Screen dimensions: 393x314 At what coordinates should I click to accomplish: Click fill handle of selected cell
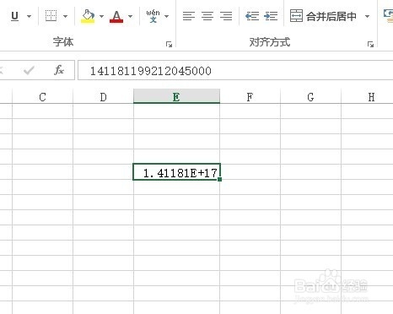pos(219,179)
